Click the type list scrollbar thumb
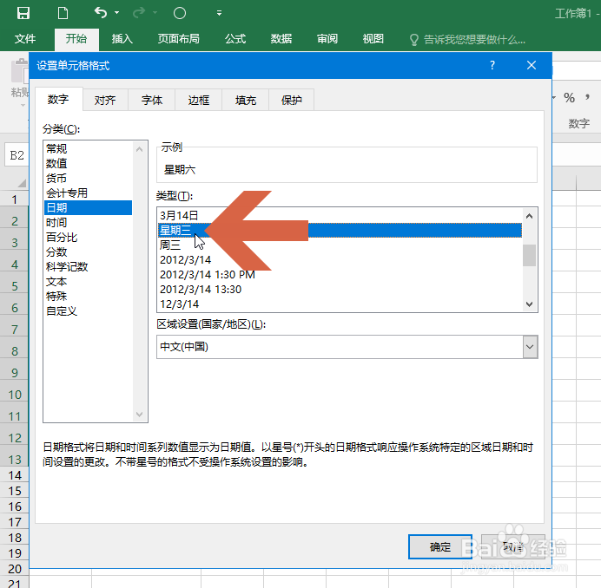This screenshot has width=601, height=588. [529, 255]
